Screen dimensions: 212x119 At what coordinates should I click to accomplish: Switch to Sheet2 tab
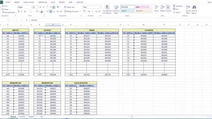point(22,117)
